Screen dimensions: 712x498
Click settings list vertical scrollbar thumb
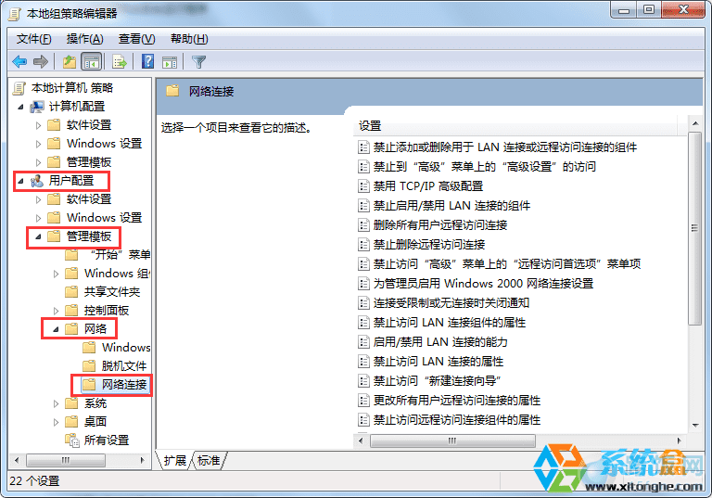click(694, 228)
